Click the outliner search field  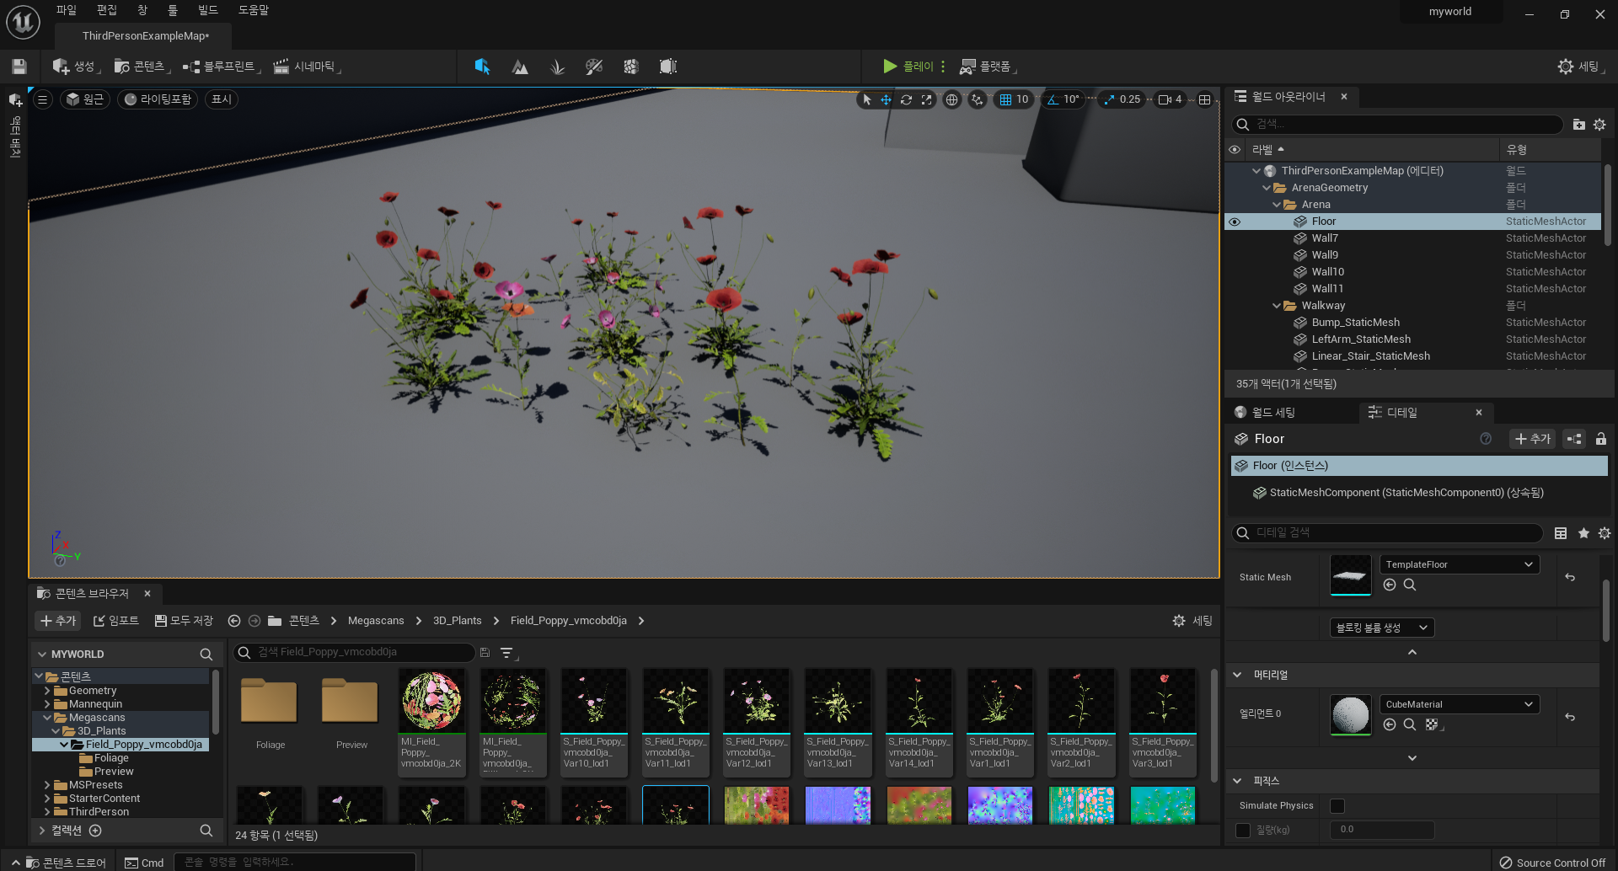1397,125
